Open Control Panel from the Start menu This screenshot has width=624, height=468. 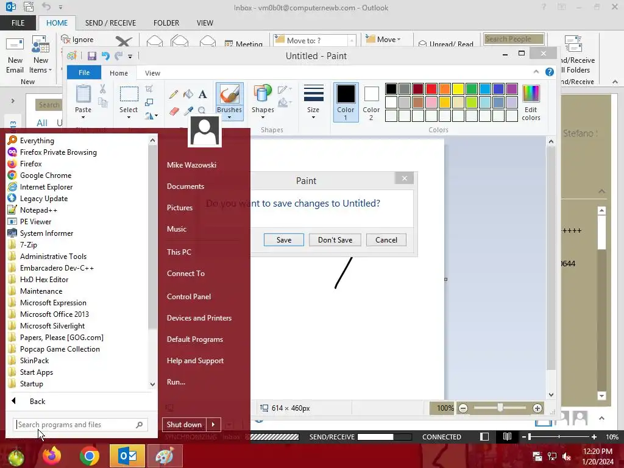pos(189,297)
